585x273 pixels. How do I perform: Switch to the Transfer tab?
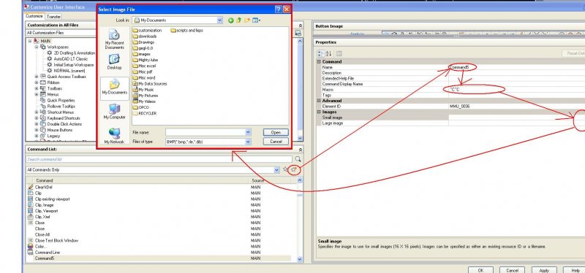[x=53, y=17]
